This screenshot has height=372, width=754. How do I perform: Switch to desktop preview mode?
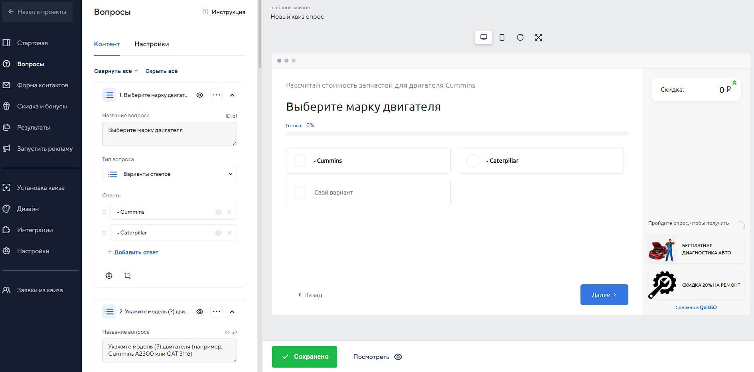click(484, 37)
